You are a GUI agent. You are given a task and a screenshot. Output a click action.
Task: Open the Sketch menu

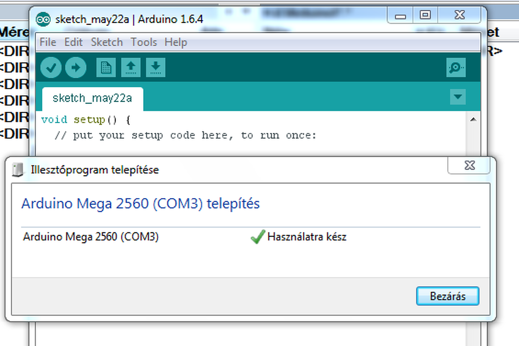[107, 42]
